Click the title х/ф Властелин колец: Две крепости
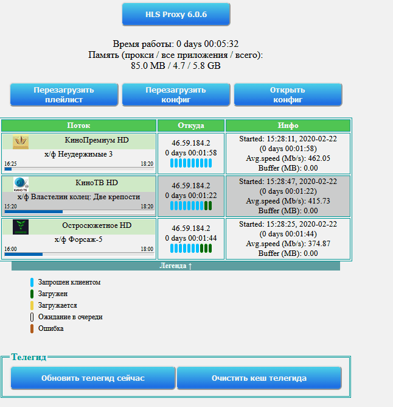 78,197
